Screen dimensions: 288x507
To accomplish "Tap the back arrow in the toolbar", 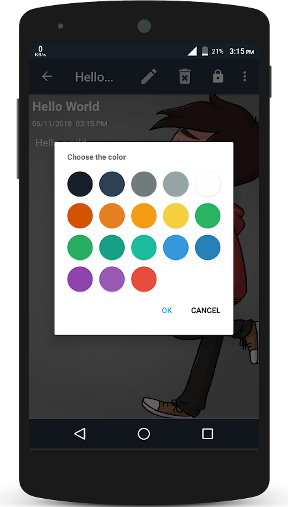I will [x=47, y=77].
